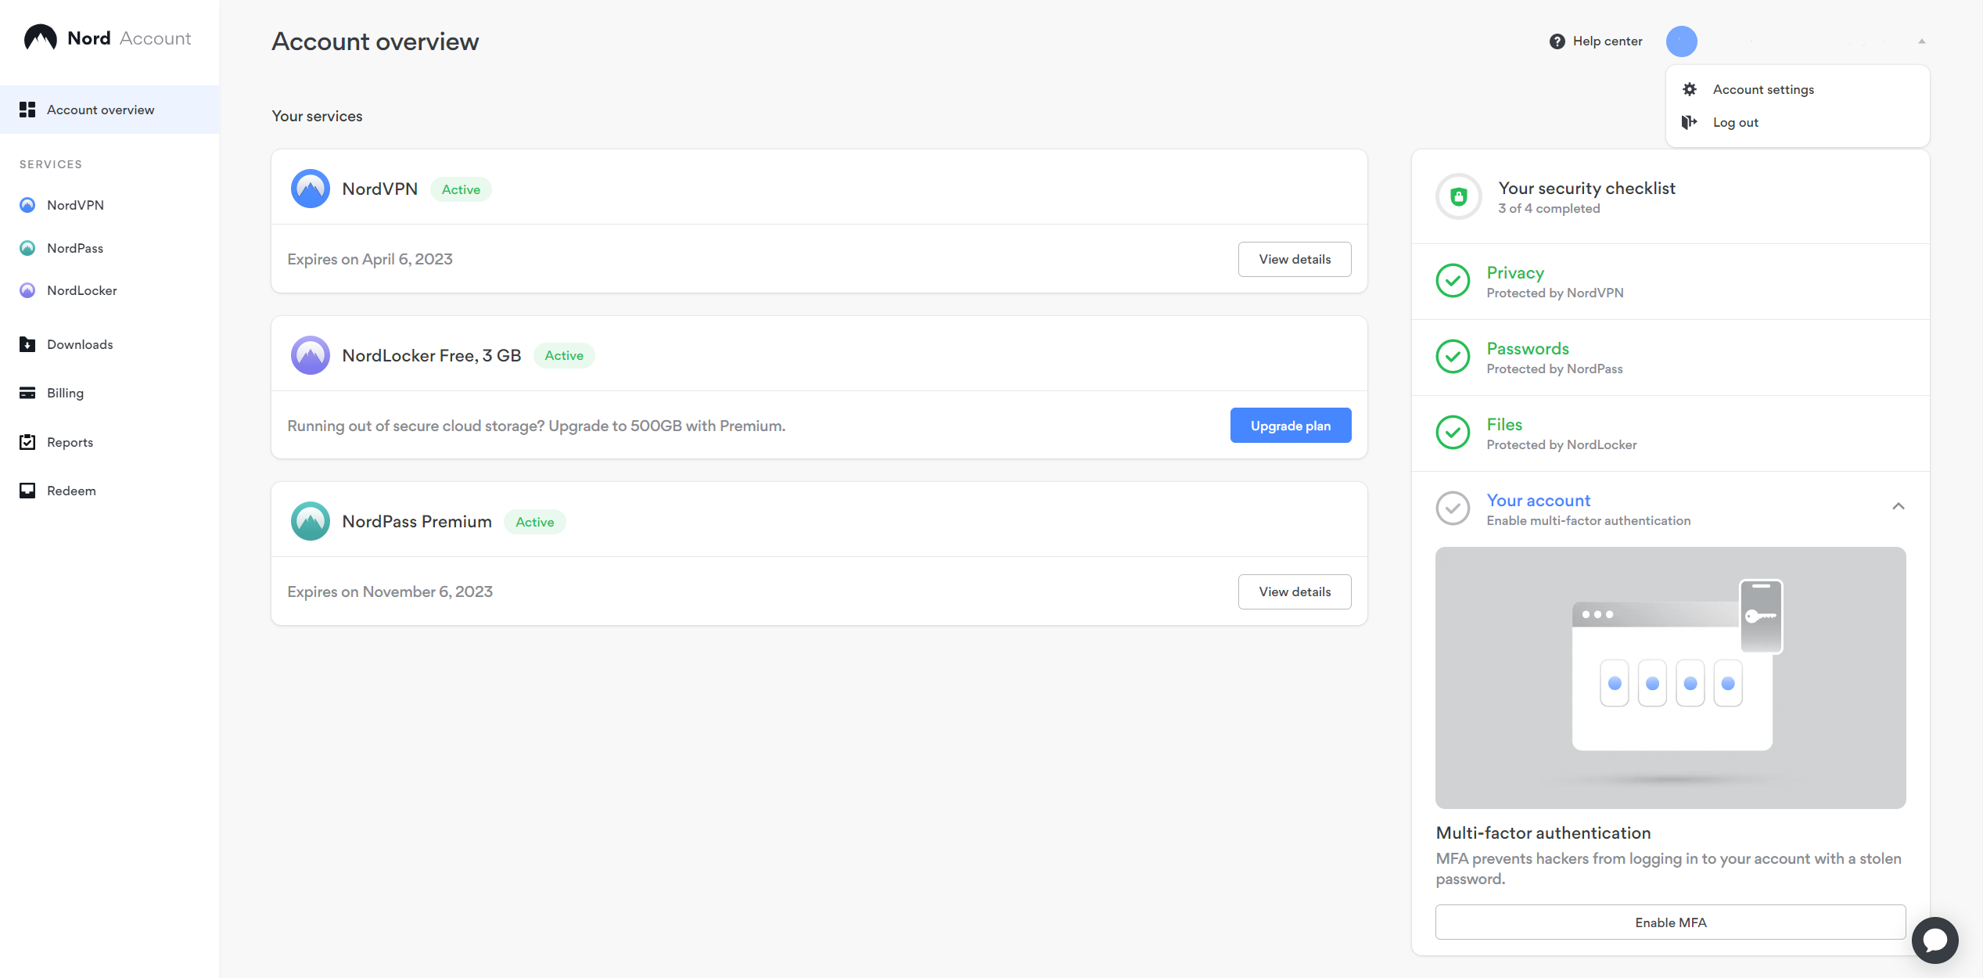Image resolution: width=1983 pixels, height=978 pixels.
Task: Click the Help center question mark icon
Action: tap(1557, 41)
